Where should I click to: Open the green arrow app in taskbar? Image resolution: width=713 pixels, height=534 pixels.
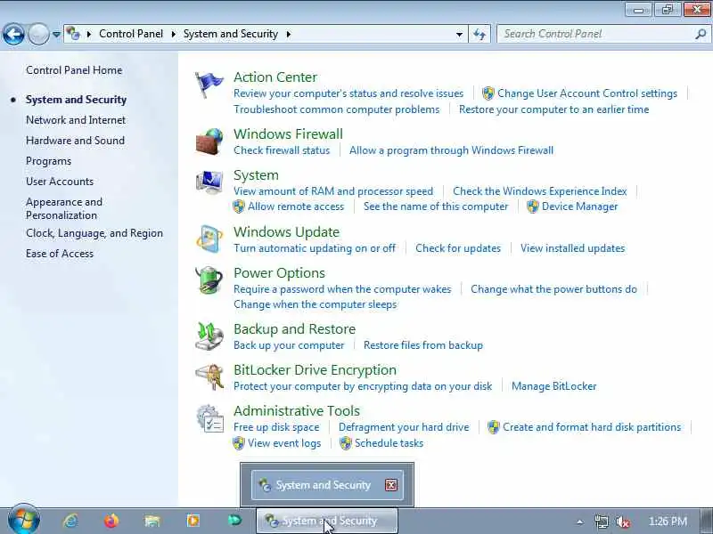pyautogui.click(x=234, y=520)
